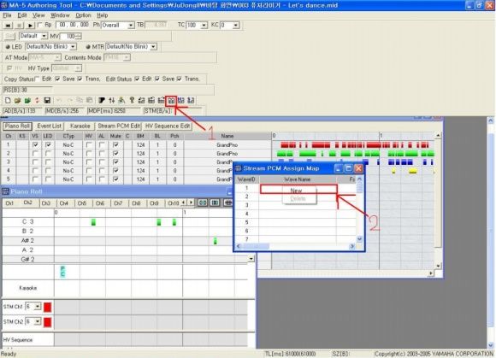
Task: Click the playback position time field
Action: [x=73, y=25]
